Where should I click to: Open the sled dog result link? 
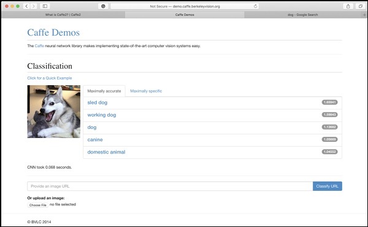pyautogui.click(x=98, y=102)
